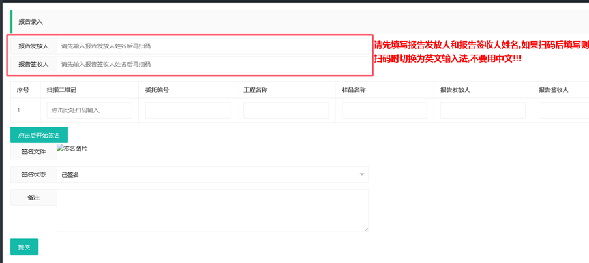The height and width of the screenshot is (263, 589).
Task: Click the 工程名称 column header
Action: click(x=256, y=90)
